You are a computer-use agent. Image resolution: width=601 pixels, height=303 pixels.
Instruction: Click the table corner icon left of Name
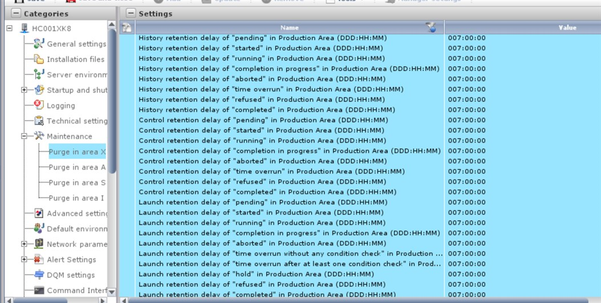[x=127, y=27]
